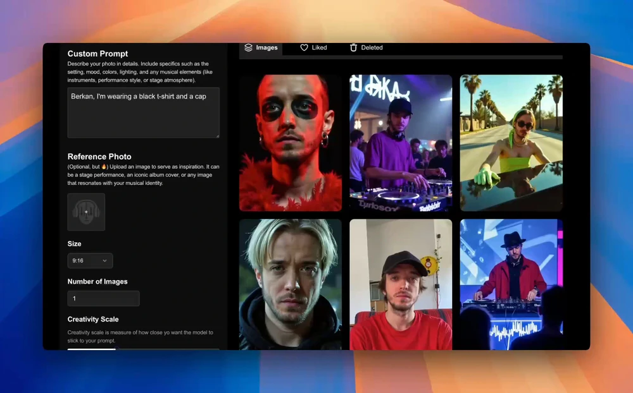Select the DJ in red jacket image

pyautogui.click(x=511, y=284)
